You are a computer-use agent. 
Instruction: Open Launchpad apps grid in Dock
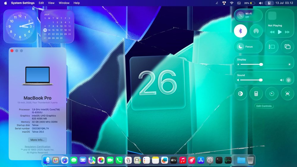[56, 160]
